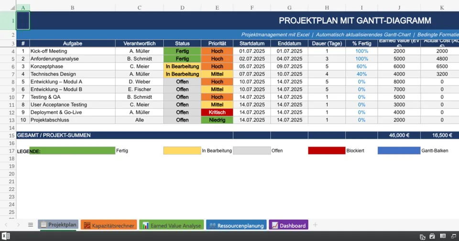Screen dimensions: 459x241
Task: Click the third status bar layout icon
Action: click(x=443, y=236)
